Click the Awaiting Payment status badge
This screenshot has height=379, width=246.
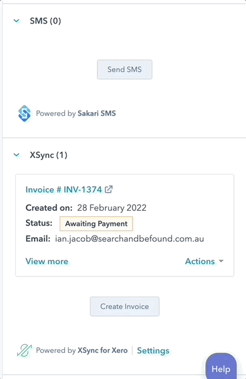[96, 223]
